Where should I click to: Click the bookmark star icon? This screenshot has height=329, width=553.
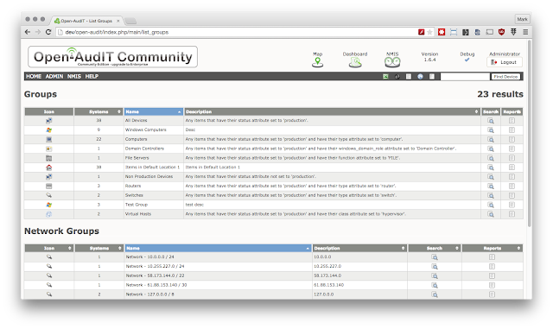429,32
